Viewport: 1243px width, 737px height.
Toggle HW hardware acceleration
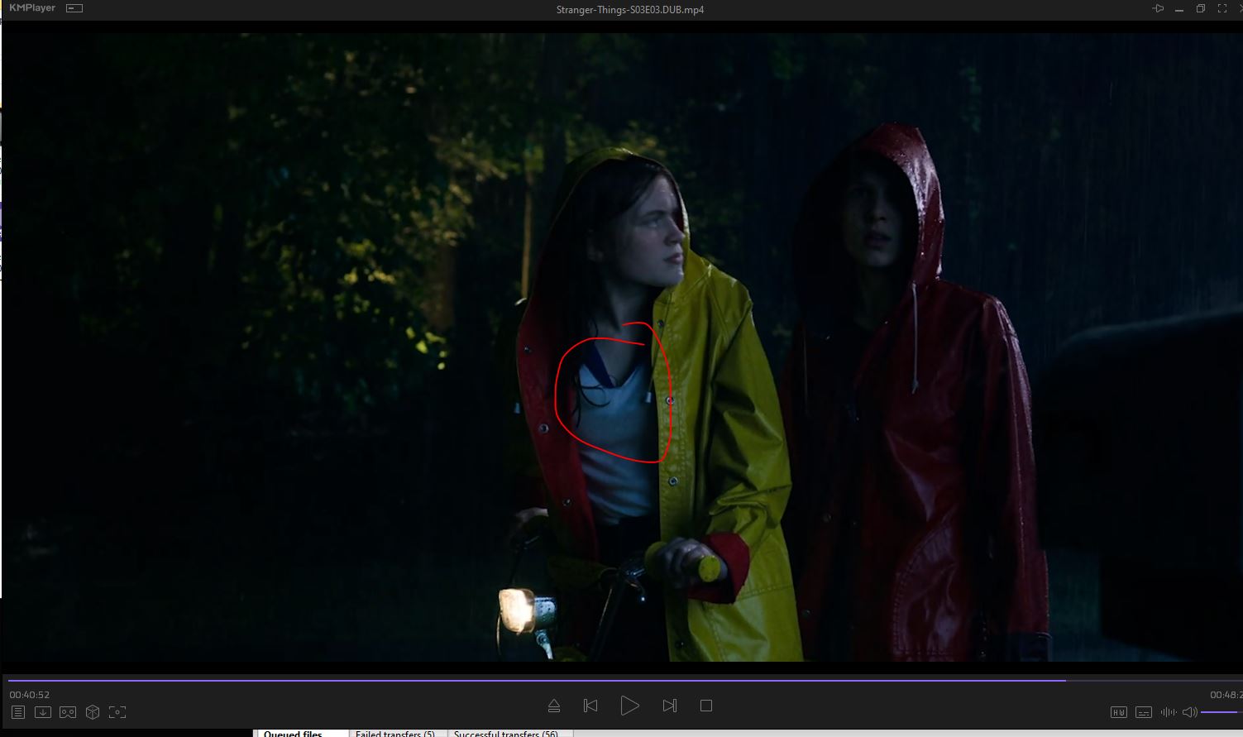pyautogui.click(x=1118, y=712)
